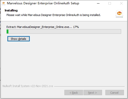
Task: Click the disabled maximize window button
Action: pos(110,3)
